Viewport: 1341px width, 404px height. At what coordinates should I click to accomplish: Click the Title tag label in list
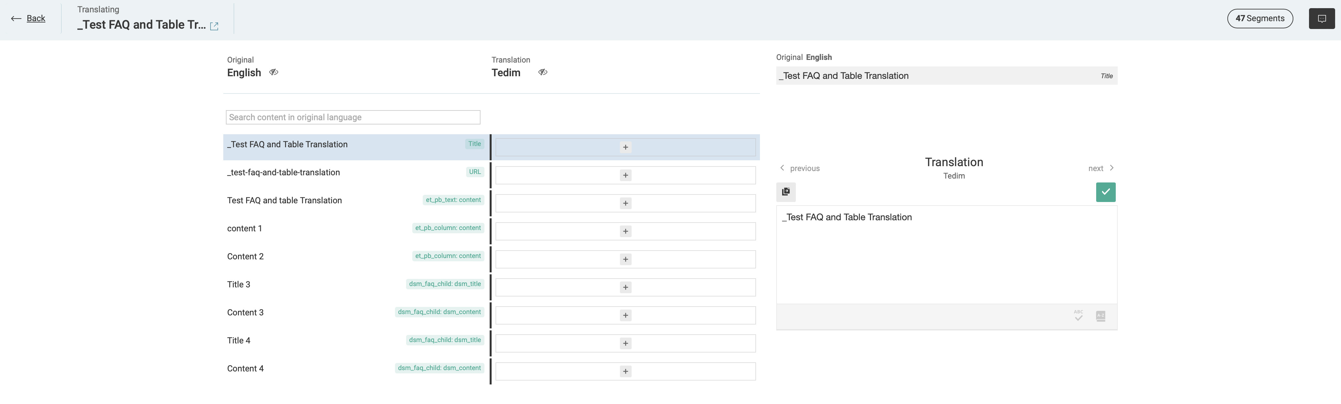(x=474, y=144)
